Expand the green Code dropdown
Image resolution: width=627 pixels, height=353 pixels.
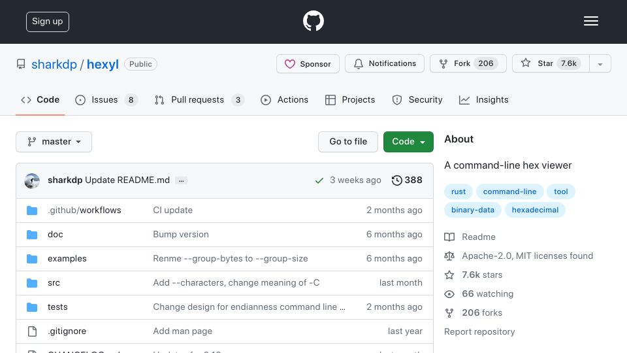[x=408, y=142]
